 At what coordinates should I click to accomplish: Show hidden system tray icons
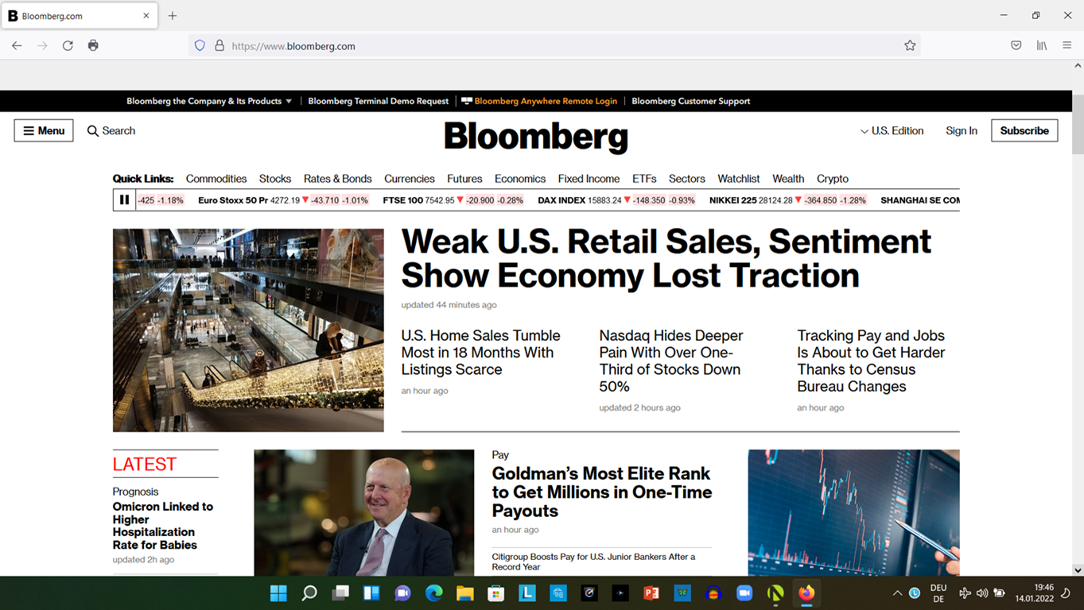(897, 593)
